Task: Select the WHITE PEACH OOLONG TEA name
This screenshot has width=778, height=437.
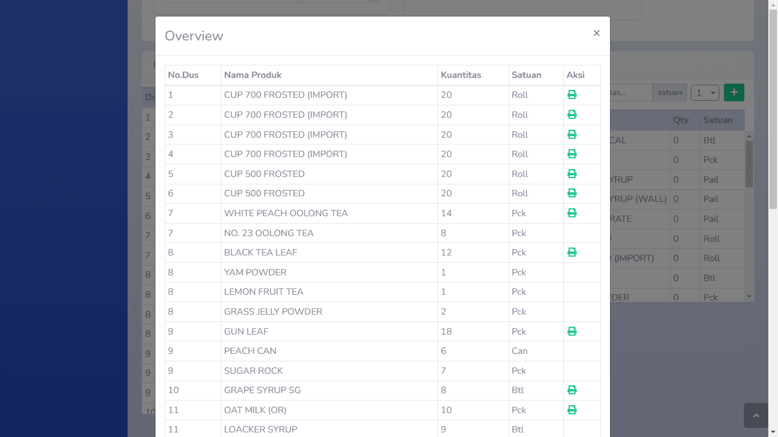Action: click(286, 213)
